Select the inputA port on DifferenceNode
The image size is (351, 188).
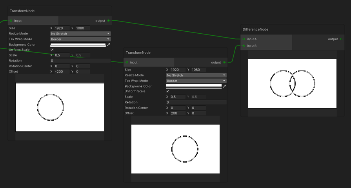[244, 39]
